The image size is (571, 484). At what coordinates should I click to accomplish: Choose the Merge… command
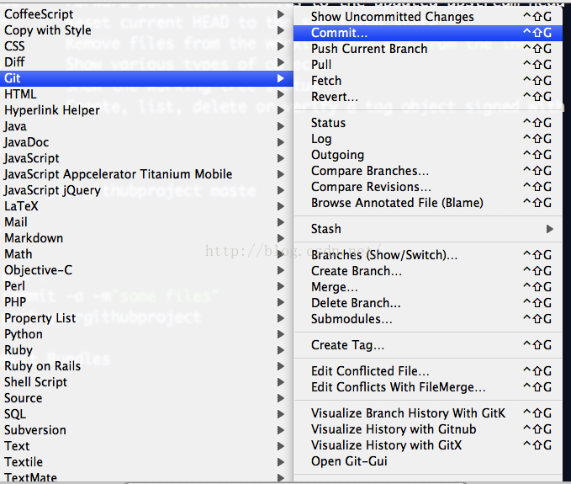[428, 287]
